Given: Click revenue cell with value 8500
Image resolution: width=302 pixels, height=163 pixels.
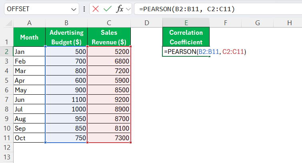Looking at the screenshot, I should (x=109, y=90).
